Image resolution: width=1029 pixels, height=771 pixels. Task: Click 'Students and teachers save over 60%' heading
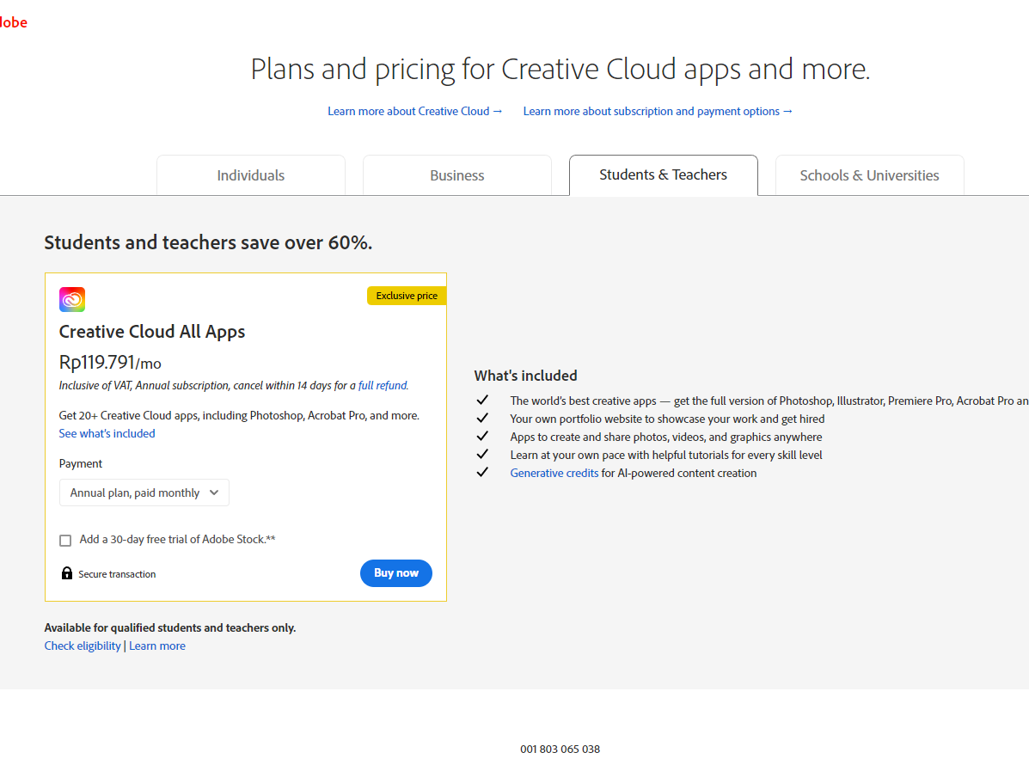click(208, 242)
